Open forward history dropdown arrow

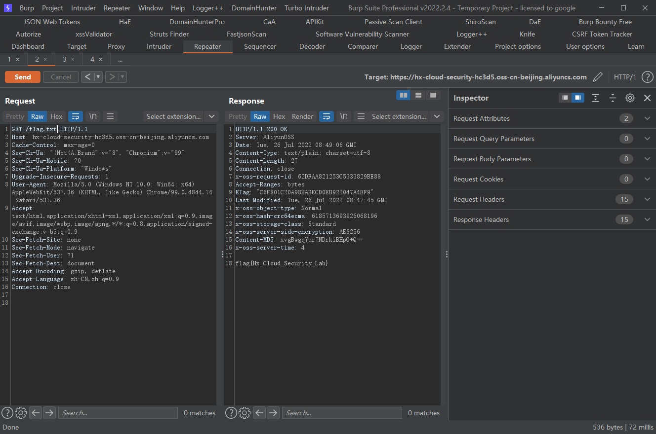pyautogui.click(x=123, y=77)
